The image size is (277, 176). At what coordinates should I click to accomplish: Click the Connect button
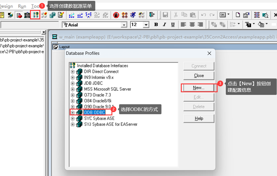(199, 66)
